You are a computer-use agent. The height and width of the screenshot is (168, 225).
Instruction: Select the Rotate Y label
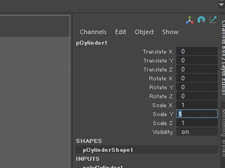(x=161, y=87)
